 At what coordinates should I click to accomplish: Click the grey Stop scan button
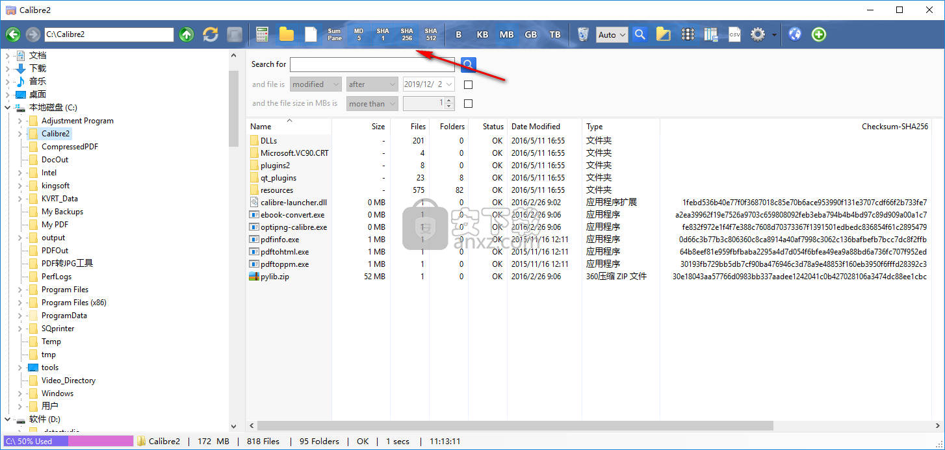click(x=235, y=34)
